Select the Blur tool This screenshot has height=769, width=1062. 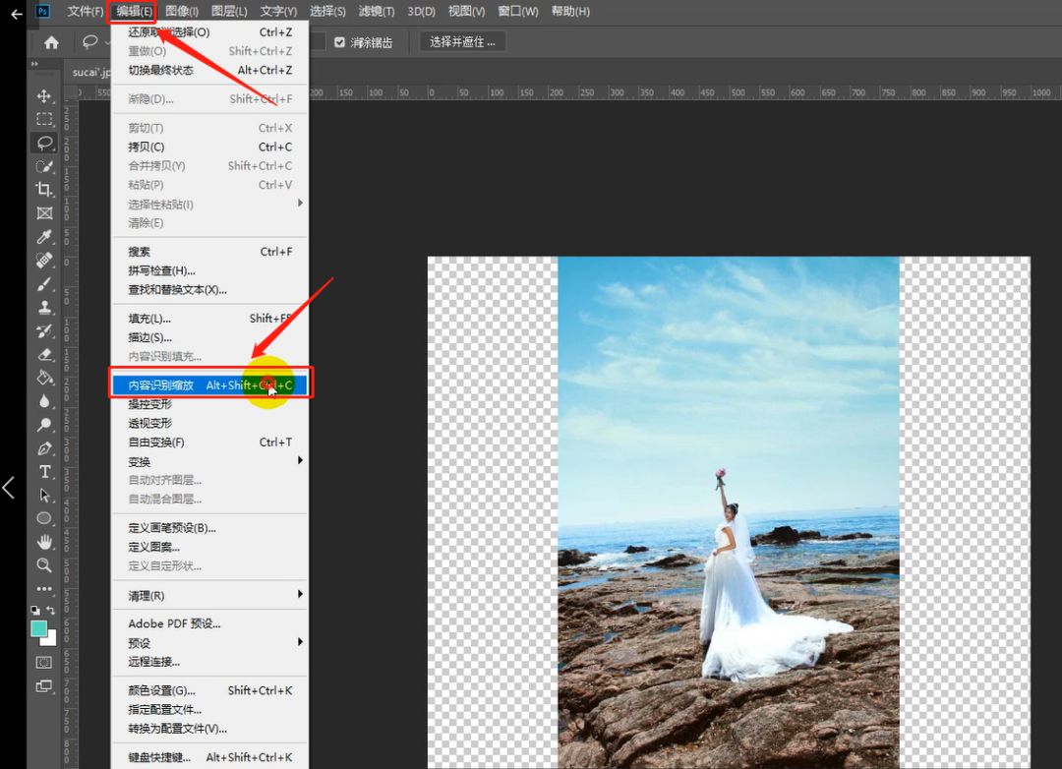click(x=44, y=402)
